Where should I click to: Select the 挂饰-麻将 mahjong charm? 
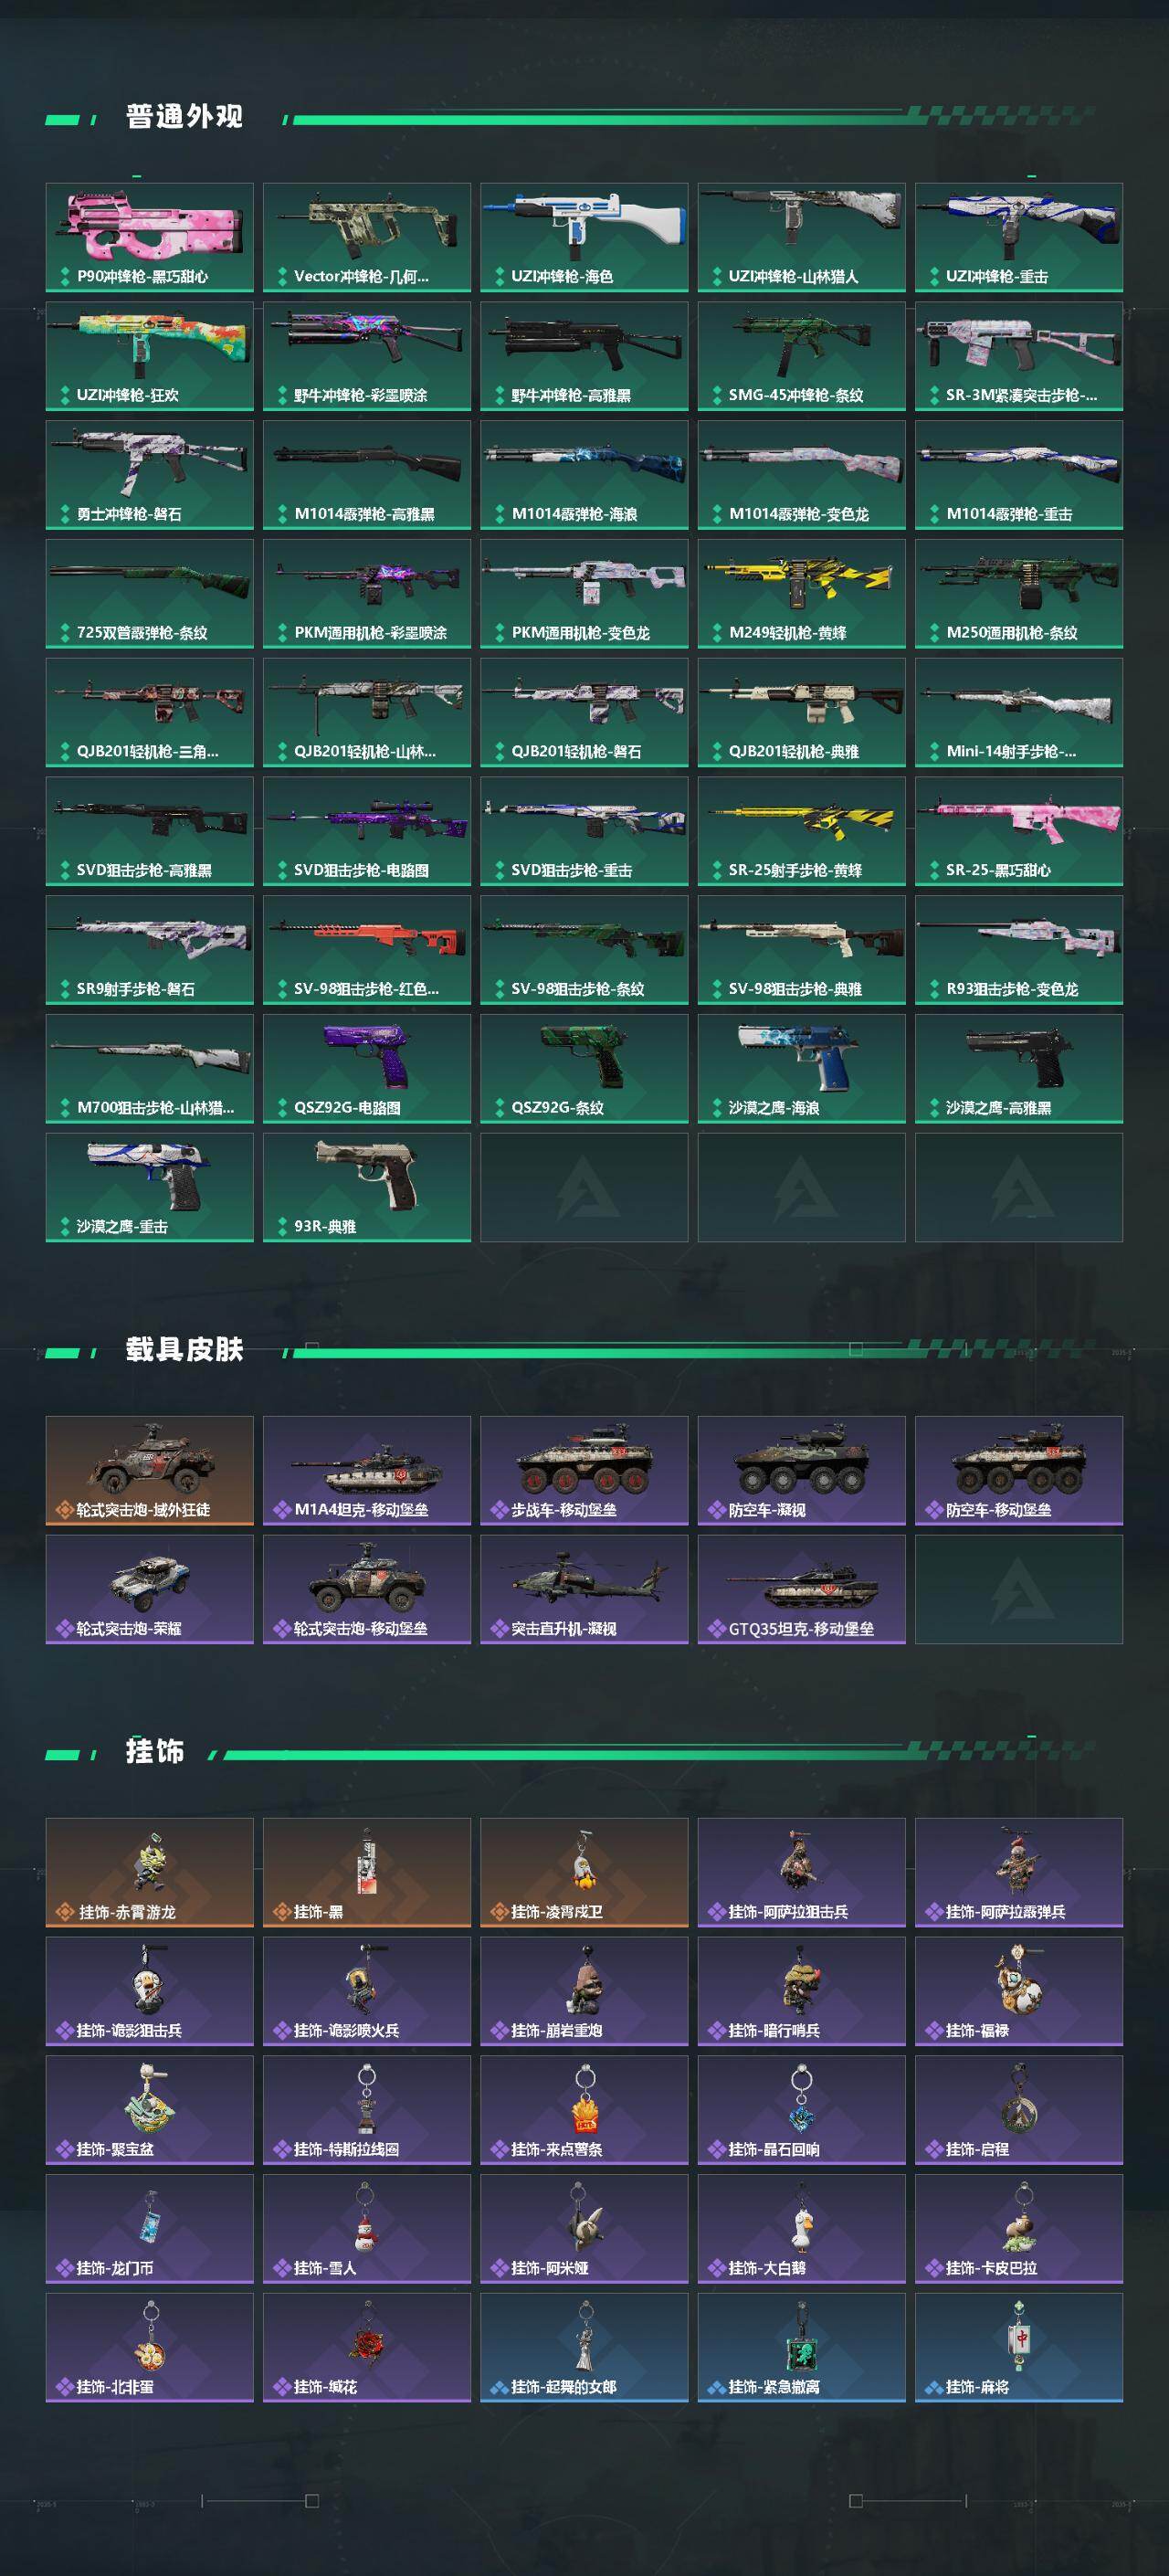coord(1019,2348)
